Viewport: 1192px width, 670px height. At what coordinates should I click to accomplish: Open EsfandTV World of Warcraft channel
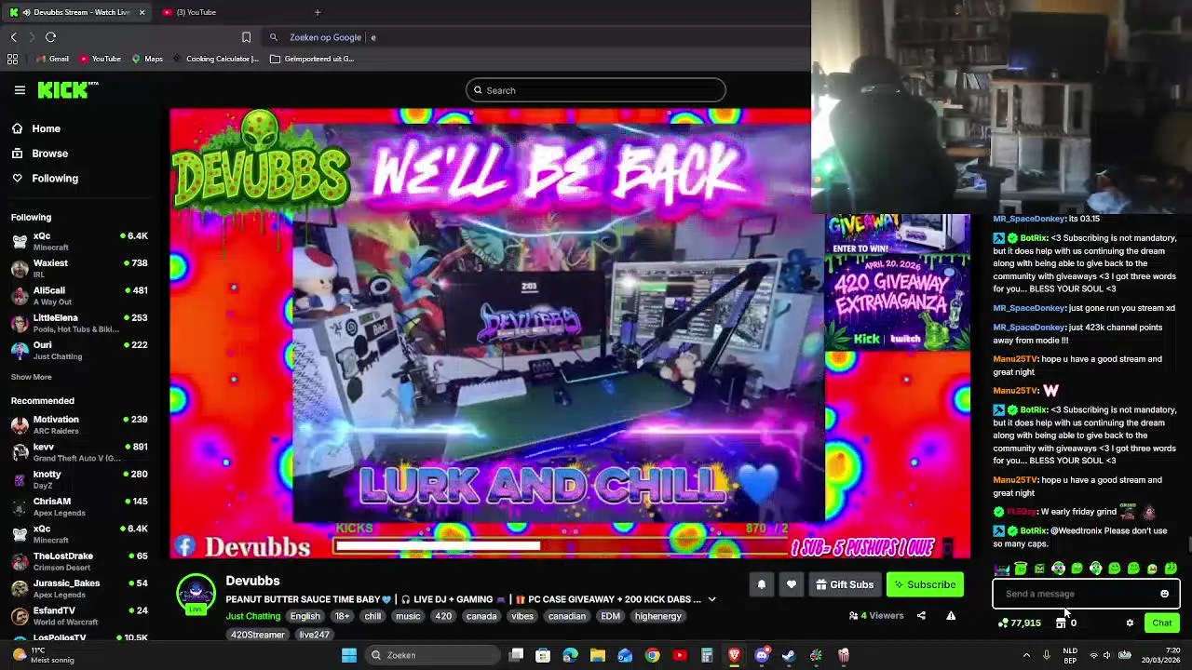pos(80,615)
